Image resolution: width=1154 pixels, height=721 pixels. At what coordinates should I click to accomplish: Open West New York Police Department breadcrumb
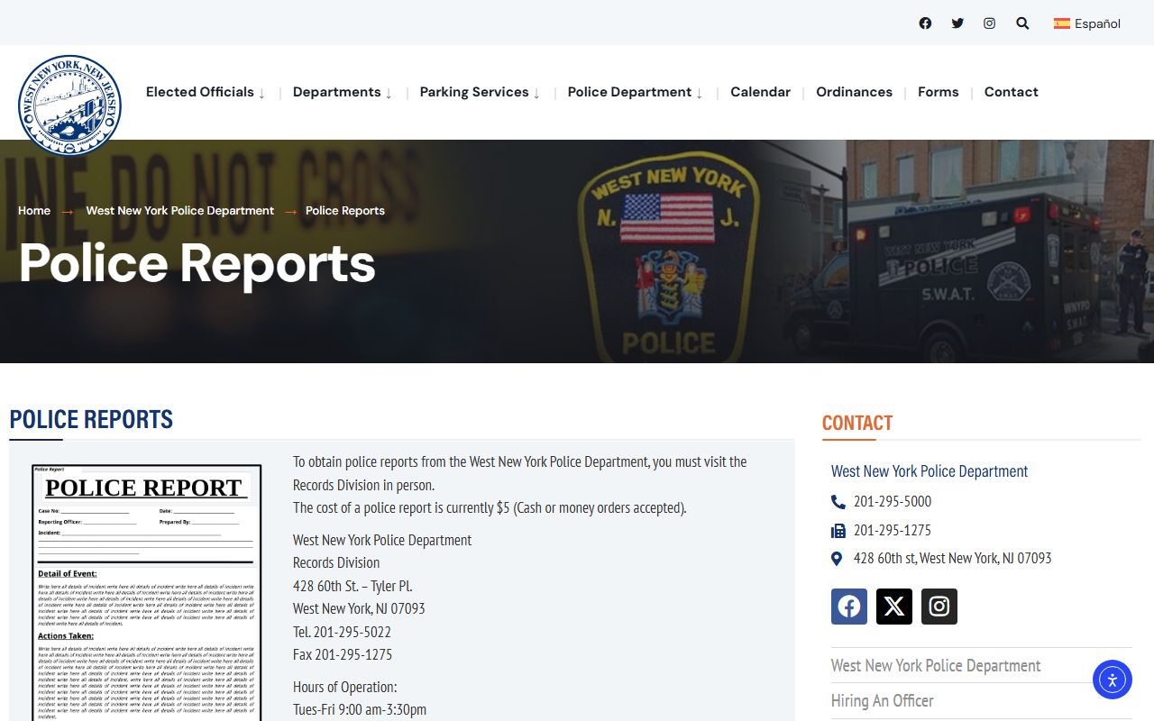coord(179,211)
